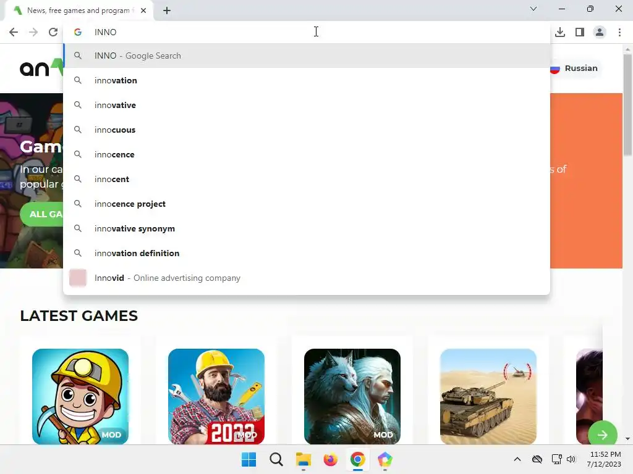Open Firefox from the taskbar
Viewport: 633px width, 474px height.
point(330,459)
